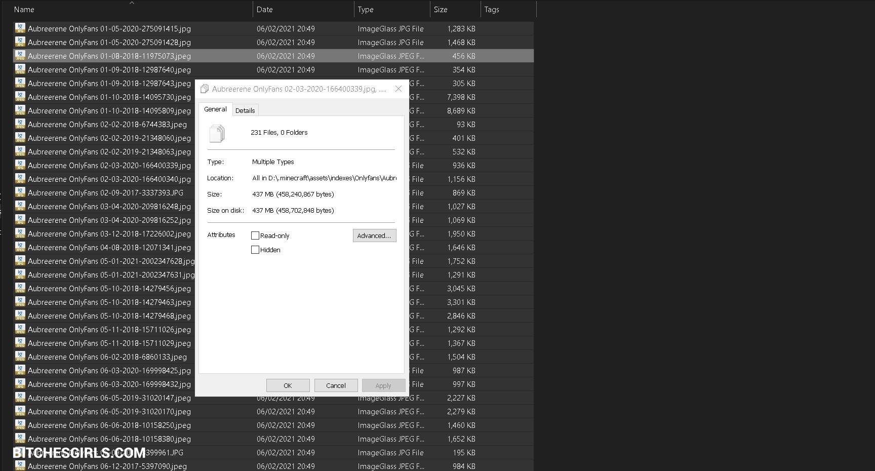
Task: Open the Advanced... attributes dialog
Action: tap(374, 235)
